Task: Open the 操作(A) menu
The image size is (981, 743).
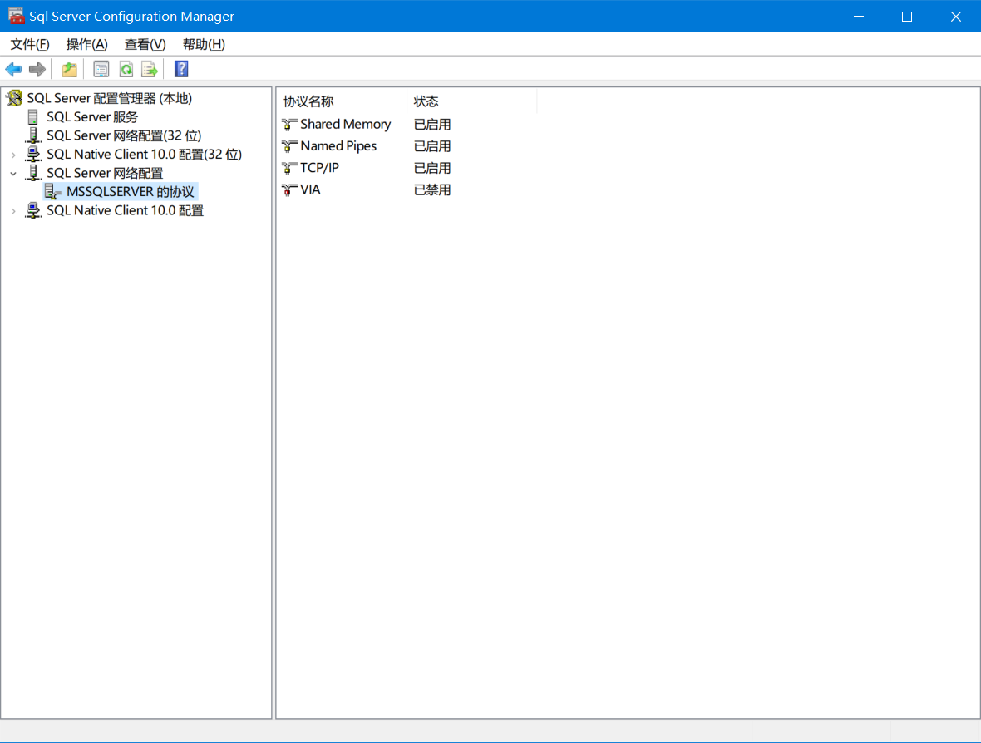Action: tap(86, 44)
